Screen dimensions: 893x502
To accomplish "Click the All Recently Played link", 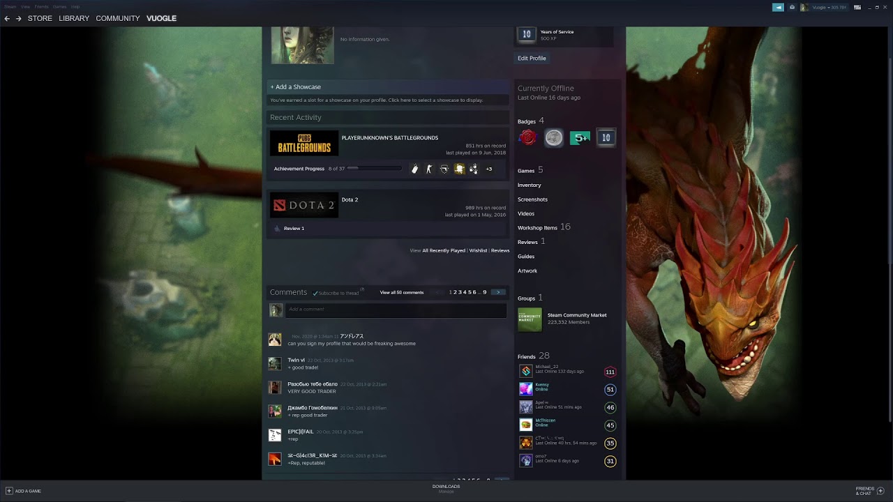I will [x=444, y=251].
